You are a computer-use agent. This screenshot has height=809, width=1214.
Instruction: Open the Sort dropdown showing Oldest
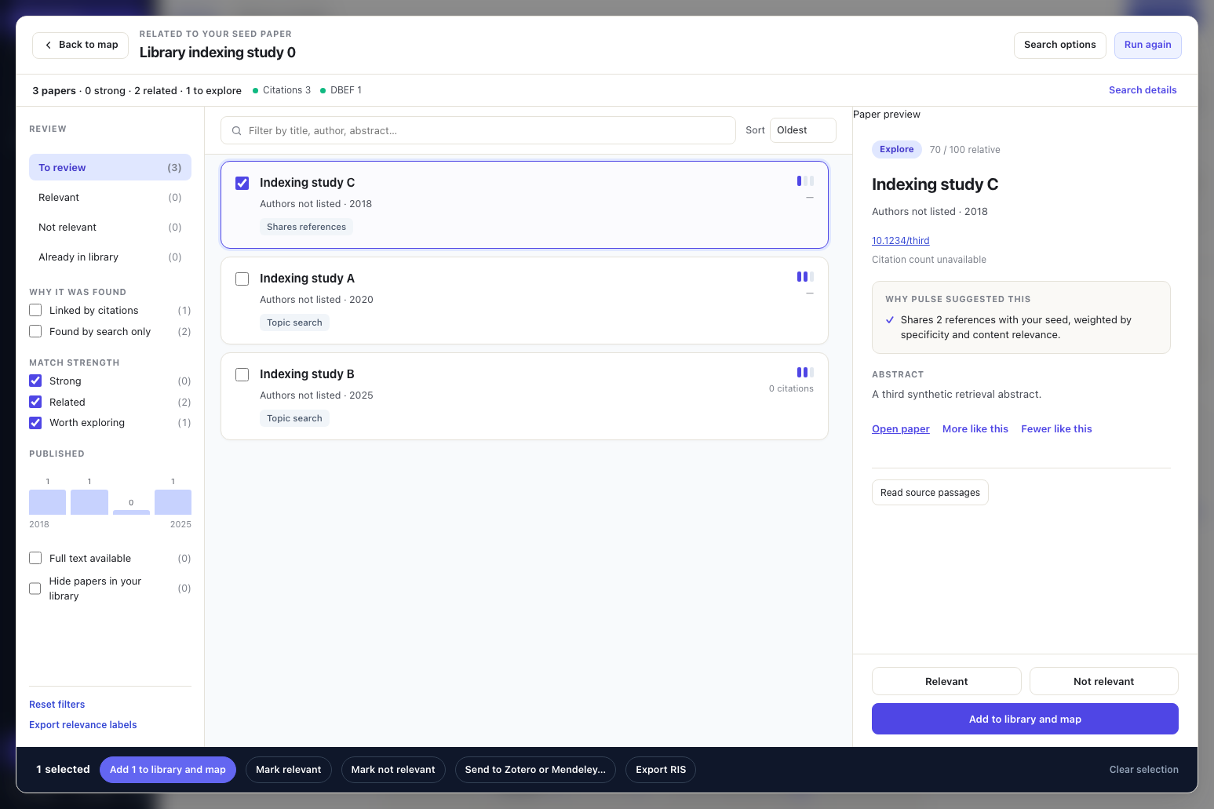(803, 130)
